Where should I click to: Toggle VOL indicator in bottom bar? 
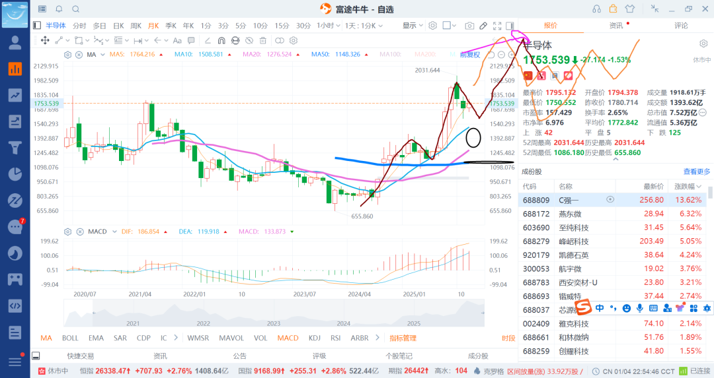click(260, 338)
